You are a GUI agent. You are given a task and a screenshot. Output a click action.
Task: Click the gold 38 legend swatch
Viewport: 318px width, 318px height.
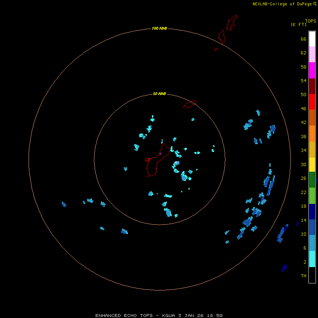[x=312, y=149]
